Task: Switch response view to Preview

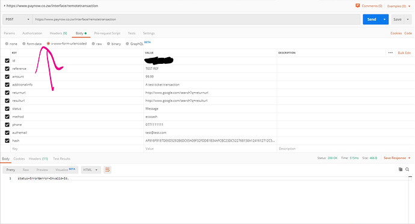Action: [42, 170]
